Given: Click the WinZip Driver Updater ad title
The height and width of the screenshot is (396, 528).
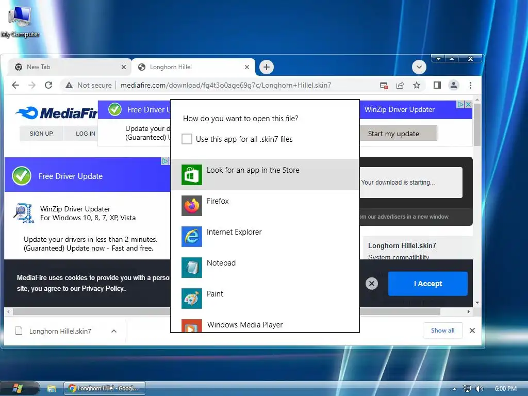Looking at the screenshot, I should pos(75,209).
